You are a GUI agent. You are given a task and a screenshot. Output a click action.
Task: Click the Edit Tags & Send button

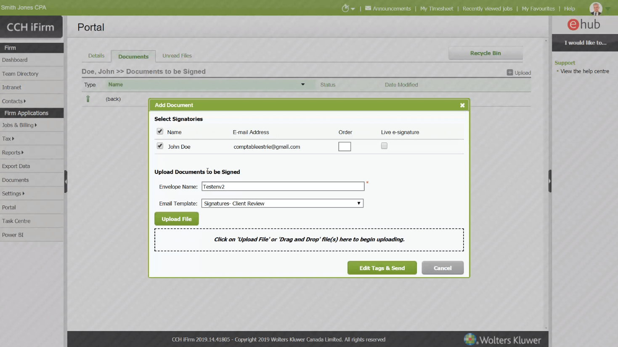tap(382, 268)
